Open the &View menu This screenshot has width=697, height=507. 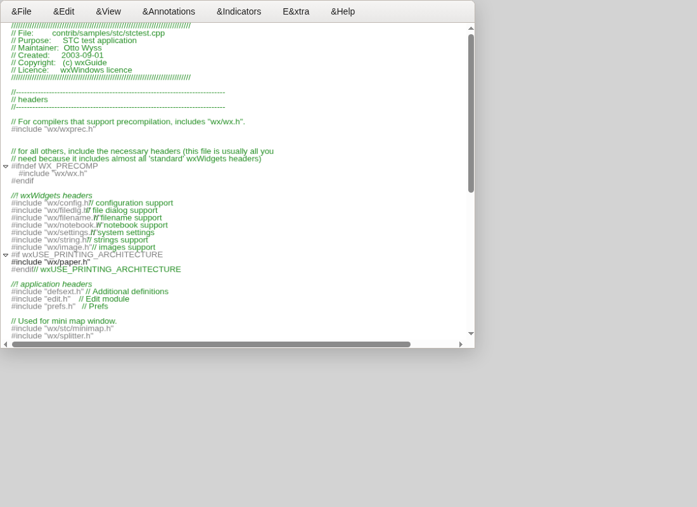click(108, 11)
